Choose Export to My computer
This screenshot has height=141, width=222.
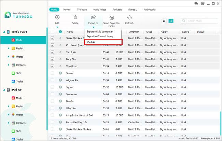(x=100, y=31)
